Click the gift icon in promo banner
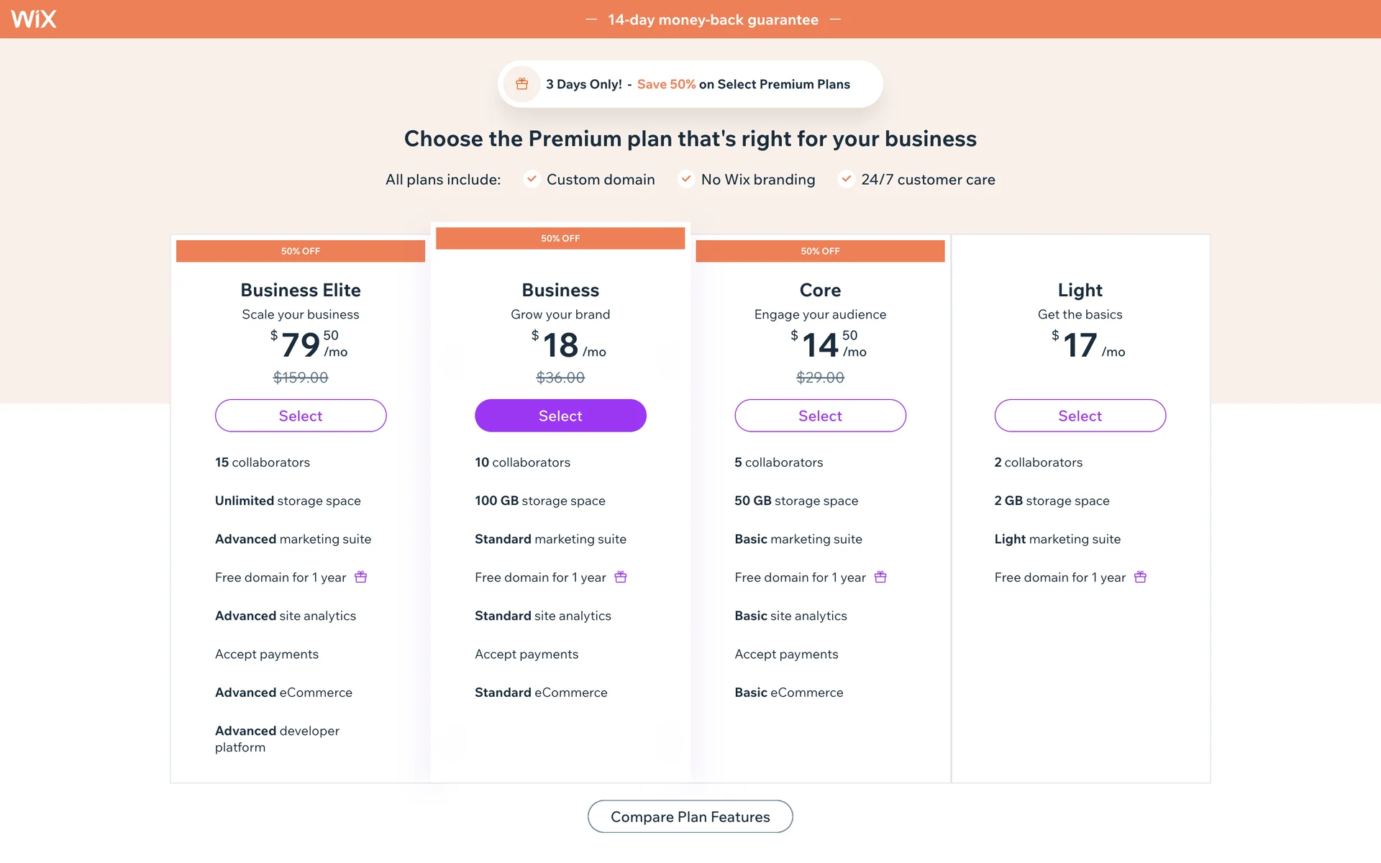Image resolution: width=1381 pixels, height=863 pixels. (522, 84)
